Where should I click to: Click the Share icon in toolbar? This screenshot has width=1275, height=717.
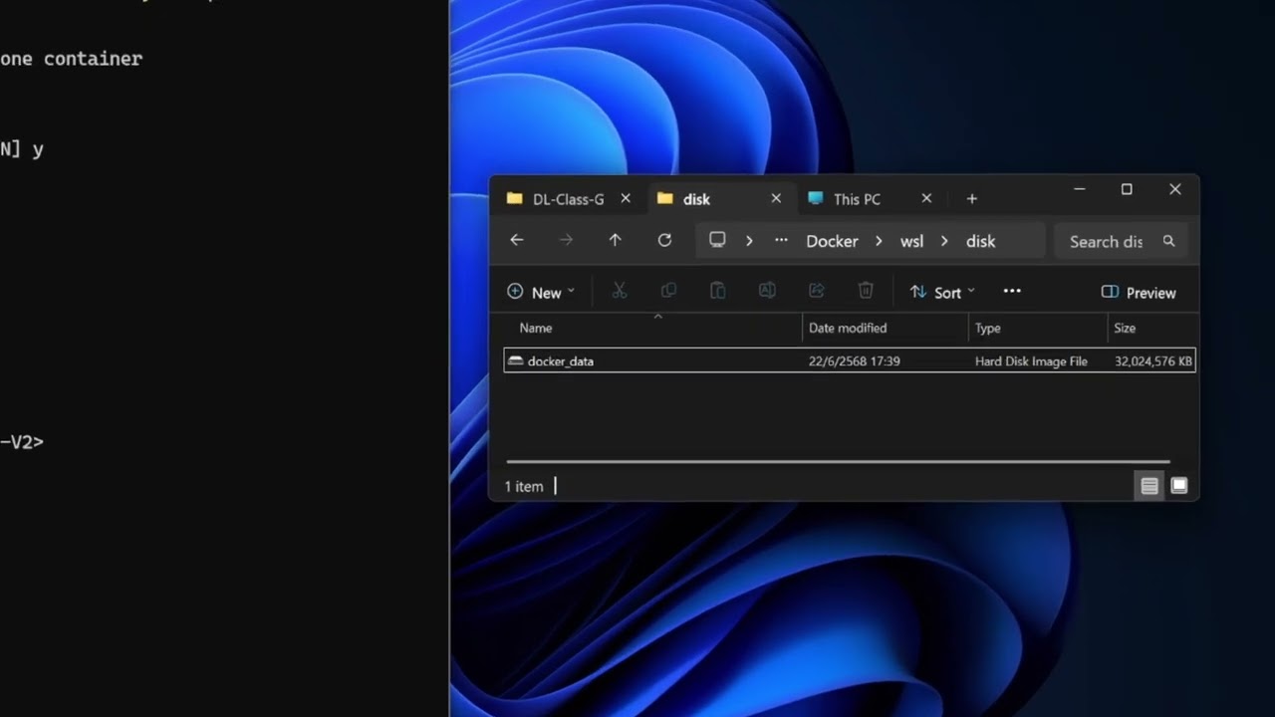(816, 291)
